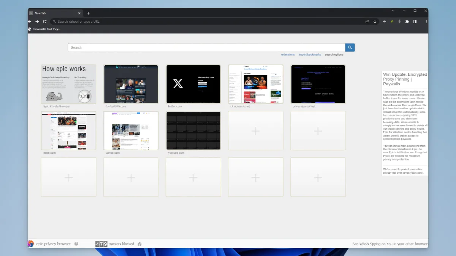This screenshot has width=456, height=256.
Task: Click the globe icon on Newcastle bookmark
Action: point(30,29)
